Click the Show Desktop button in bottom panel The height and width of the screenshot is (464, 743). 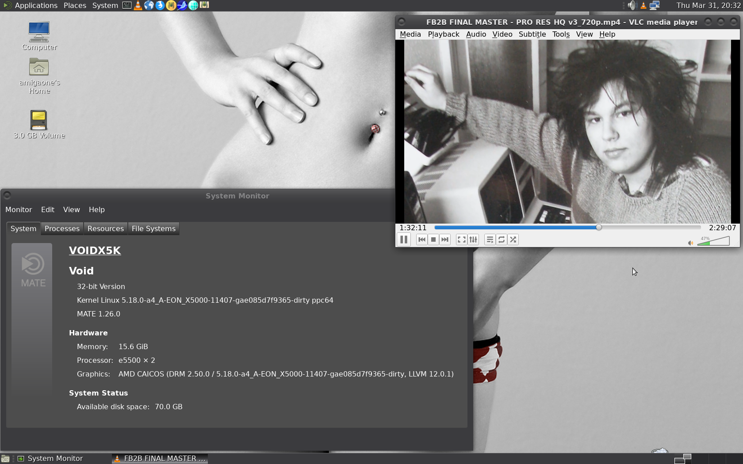(x=5, y=459)
